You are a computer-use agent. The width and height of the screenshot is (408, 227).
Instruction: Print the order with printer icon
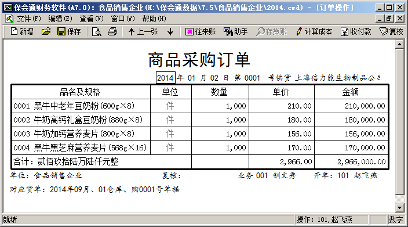(112, 31)
